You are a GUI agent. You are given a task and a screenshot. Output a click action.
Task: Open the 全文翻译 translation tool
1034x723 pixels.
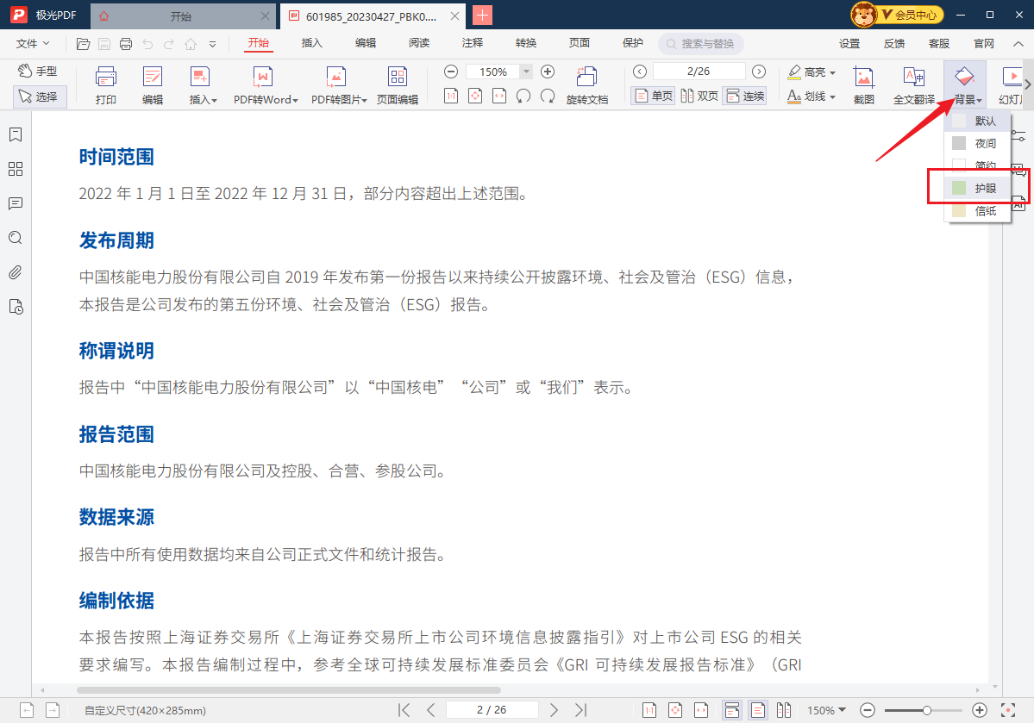point(913,85)
